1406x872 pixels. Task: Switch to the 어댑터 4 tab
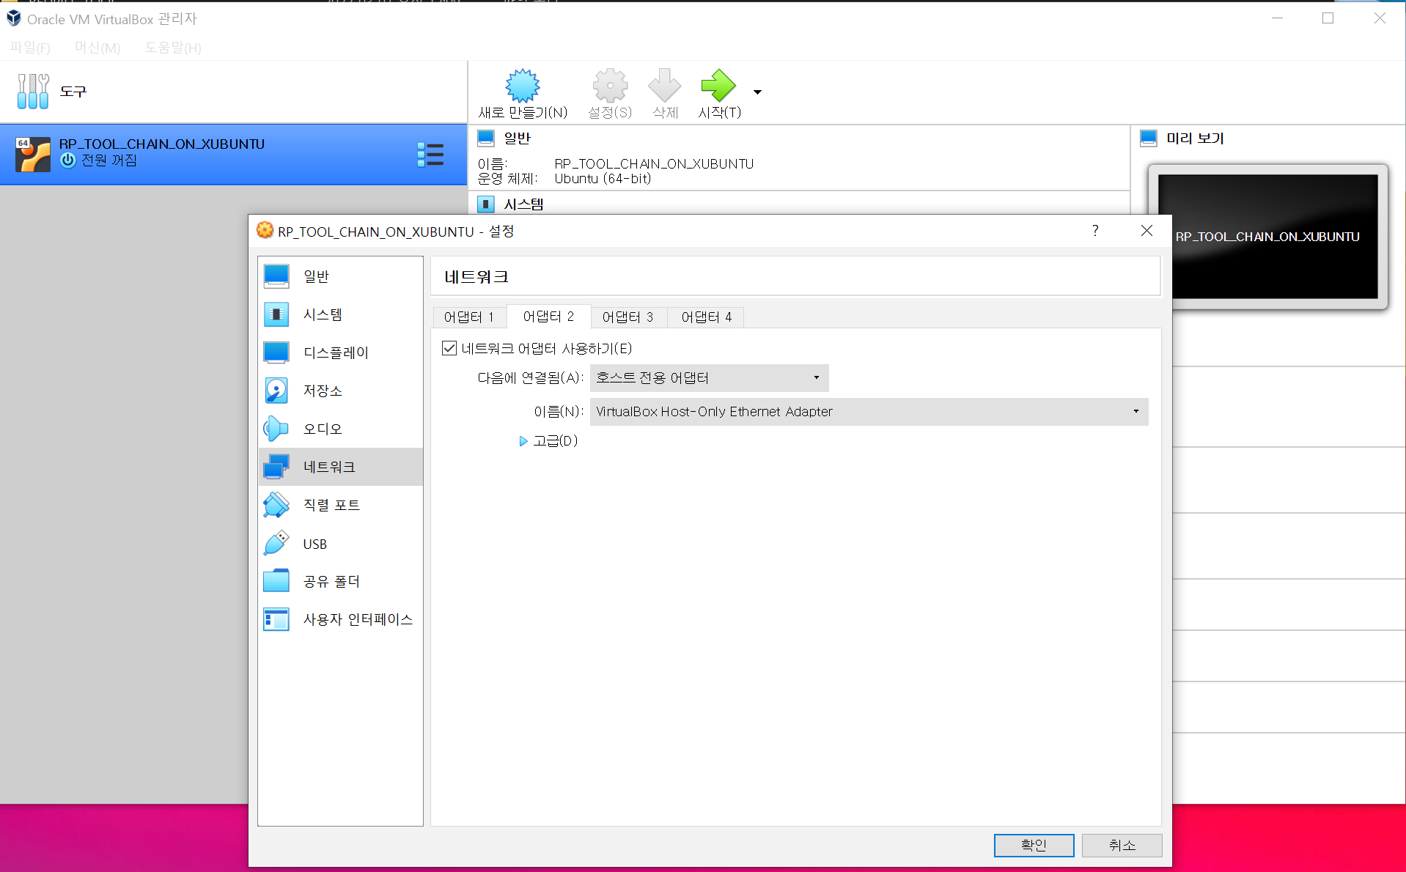[x=707, y=317]
